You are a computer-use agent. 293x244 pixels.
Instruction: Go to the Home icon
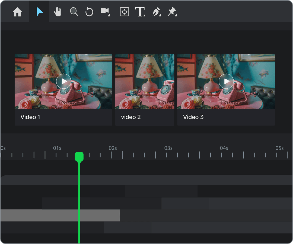click(x=17, y=12)
